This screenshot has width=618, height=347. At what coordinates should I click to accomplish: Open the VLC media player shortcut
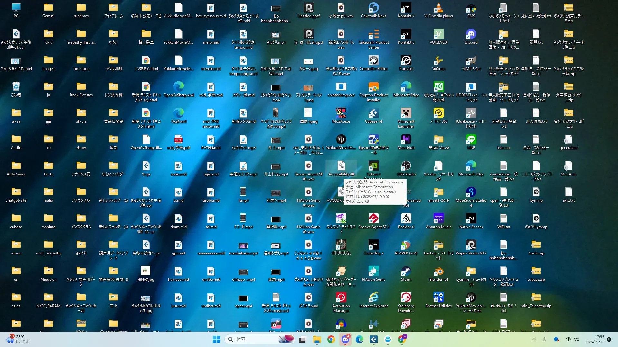pyautogui.click(x=438, y=8)
